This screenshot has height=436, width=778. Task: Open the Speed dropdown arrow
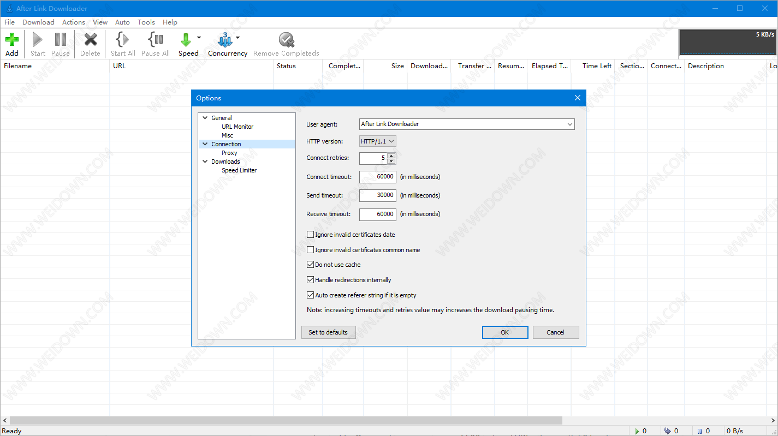(199, 38)
